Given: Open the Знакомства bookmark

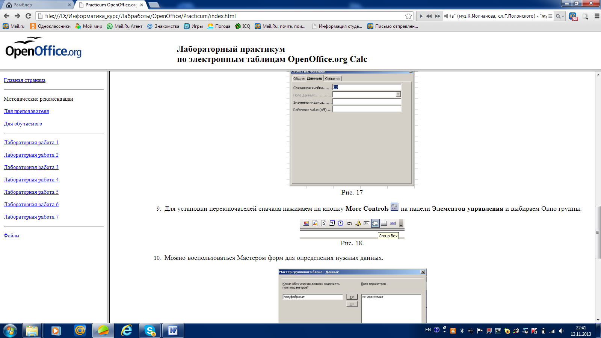Looking at the screenshot, I should click(x=163, y=26).
